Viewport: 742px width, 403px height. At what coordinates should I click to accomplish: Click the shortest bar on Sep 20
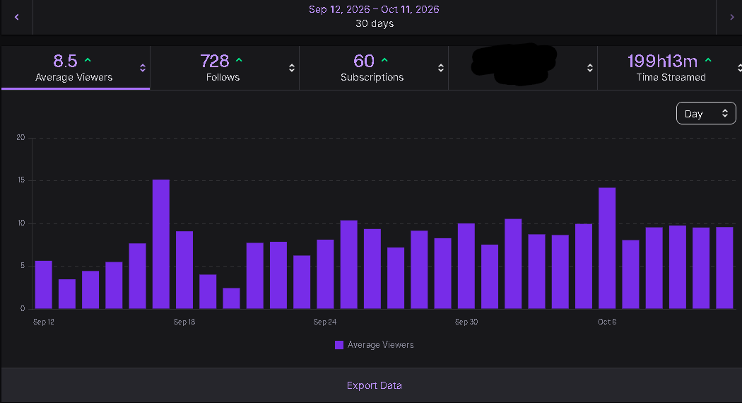coord(231,298)
